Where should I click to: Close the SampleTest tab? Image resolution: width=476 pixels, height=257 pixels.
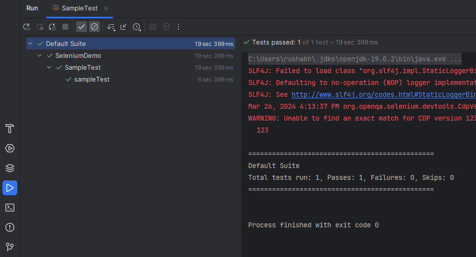[106, 8]
